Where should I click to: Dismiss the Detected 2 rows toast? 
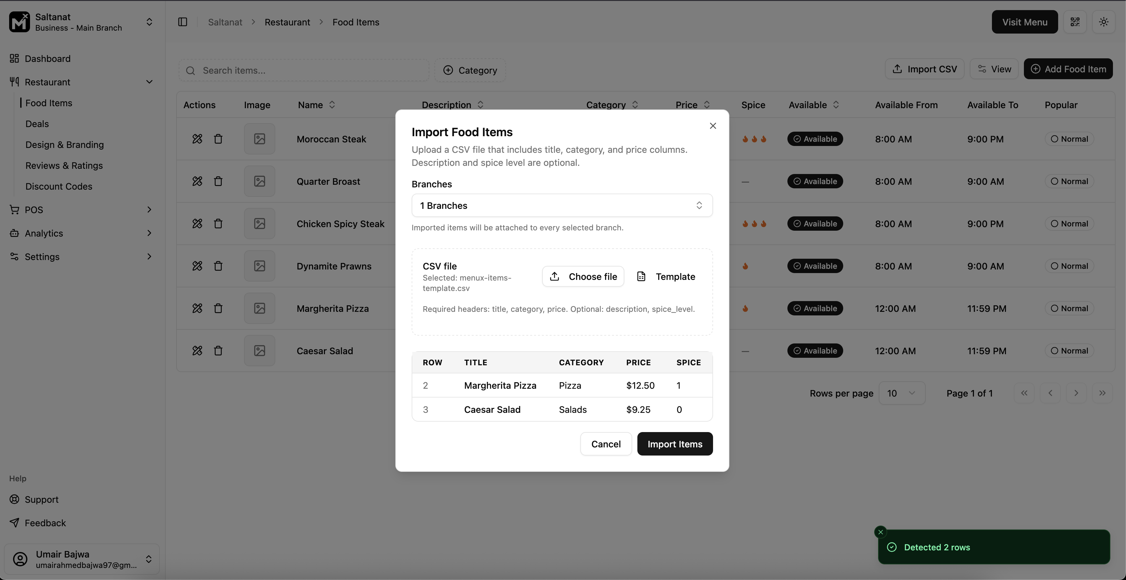880,532
